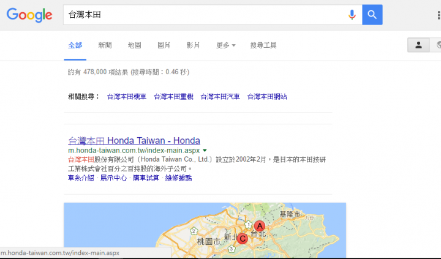Switch to the 新聞 tab
Image resolution: width=441 pixels, height=259 pixels.
click(x=105, y=45)
